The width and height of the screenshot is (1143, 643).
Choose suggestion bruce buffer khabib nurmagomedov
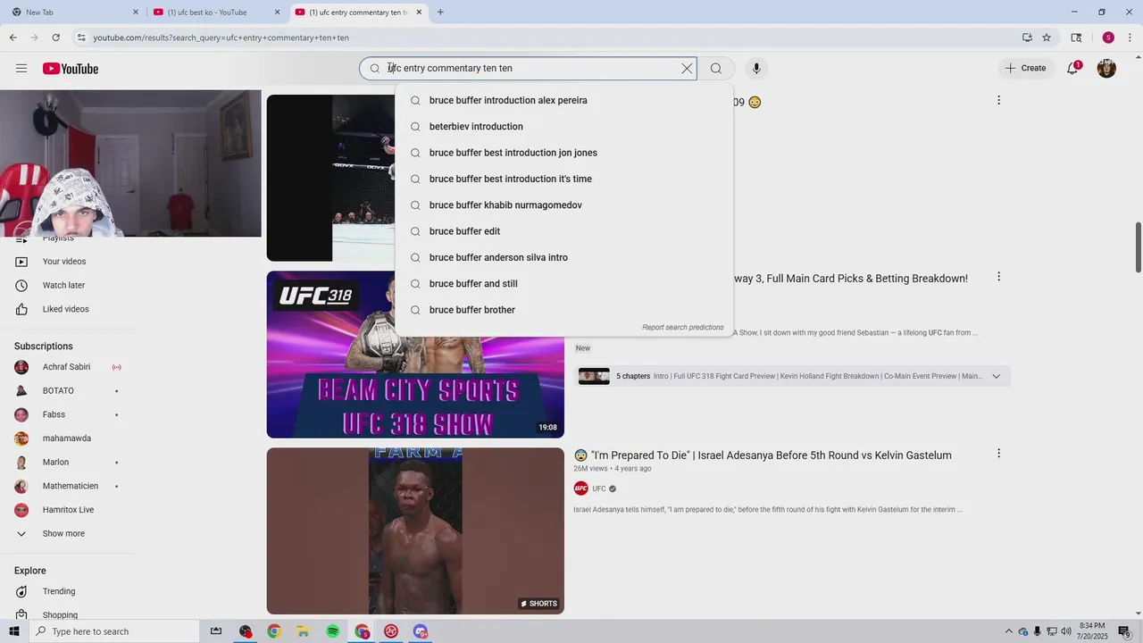click(564, 205)
